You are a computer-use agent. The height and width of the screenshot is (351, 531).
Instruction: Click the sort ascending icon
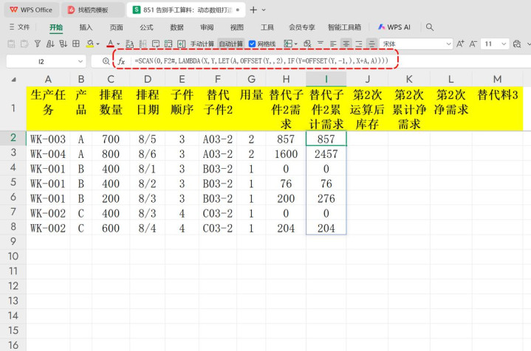click(x=50, y=44)
